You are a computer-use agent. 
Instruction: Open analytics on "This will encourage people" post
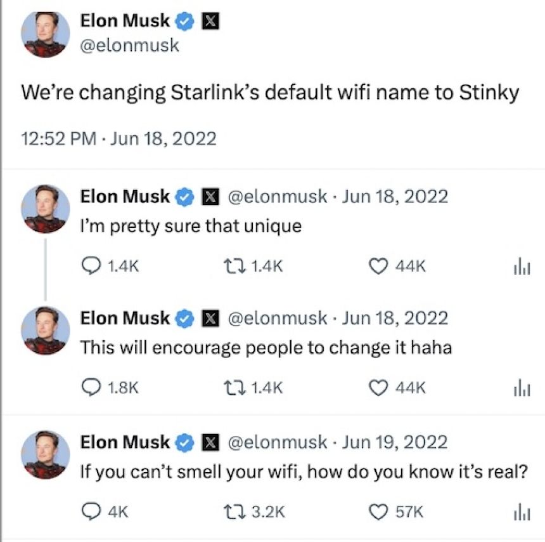click(520, 388)
